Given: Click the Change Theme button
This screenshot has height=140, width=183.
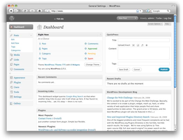Looking at the screenshot, I should [93, 65].
